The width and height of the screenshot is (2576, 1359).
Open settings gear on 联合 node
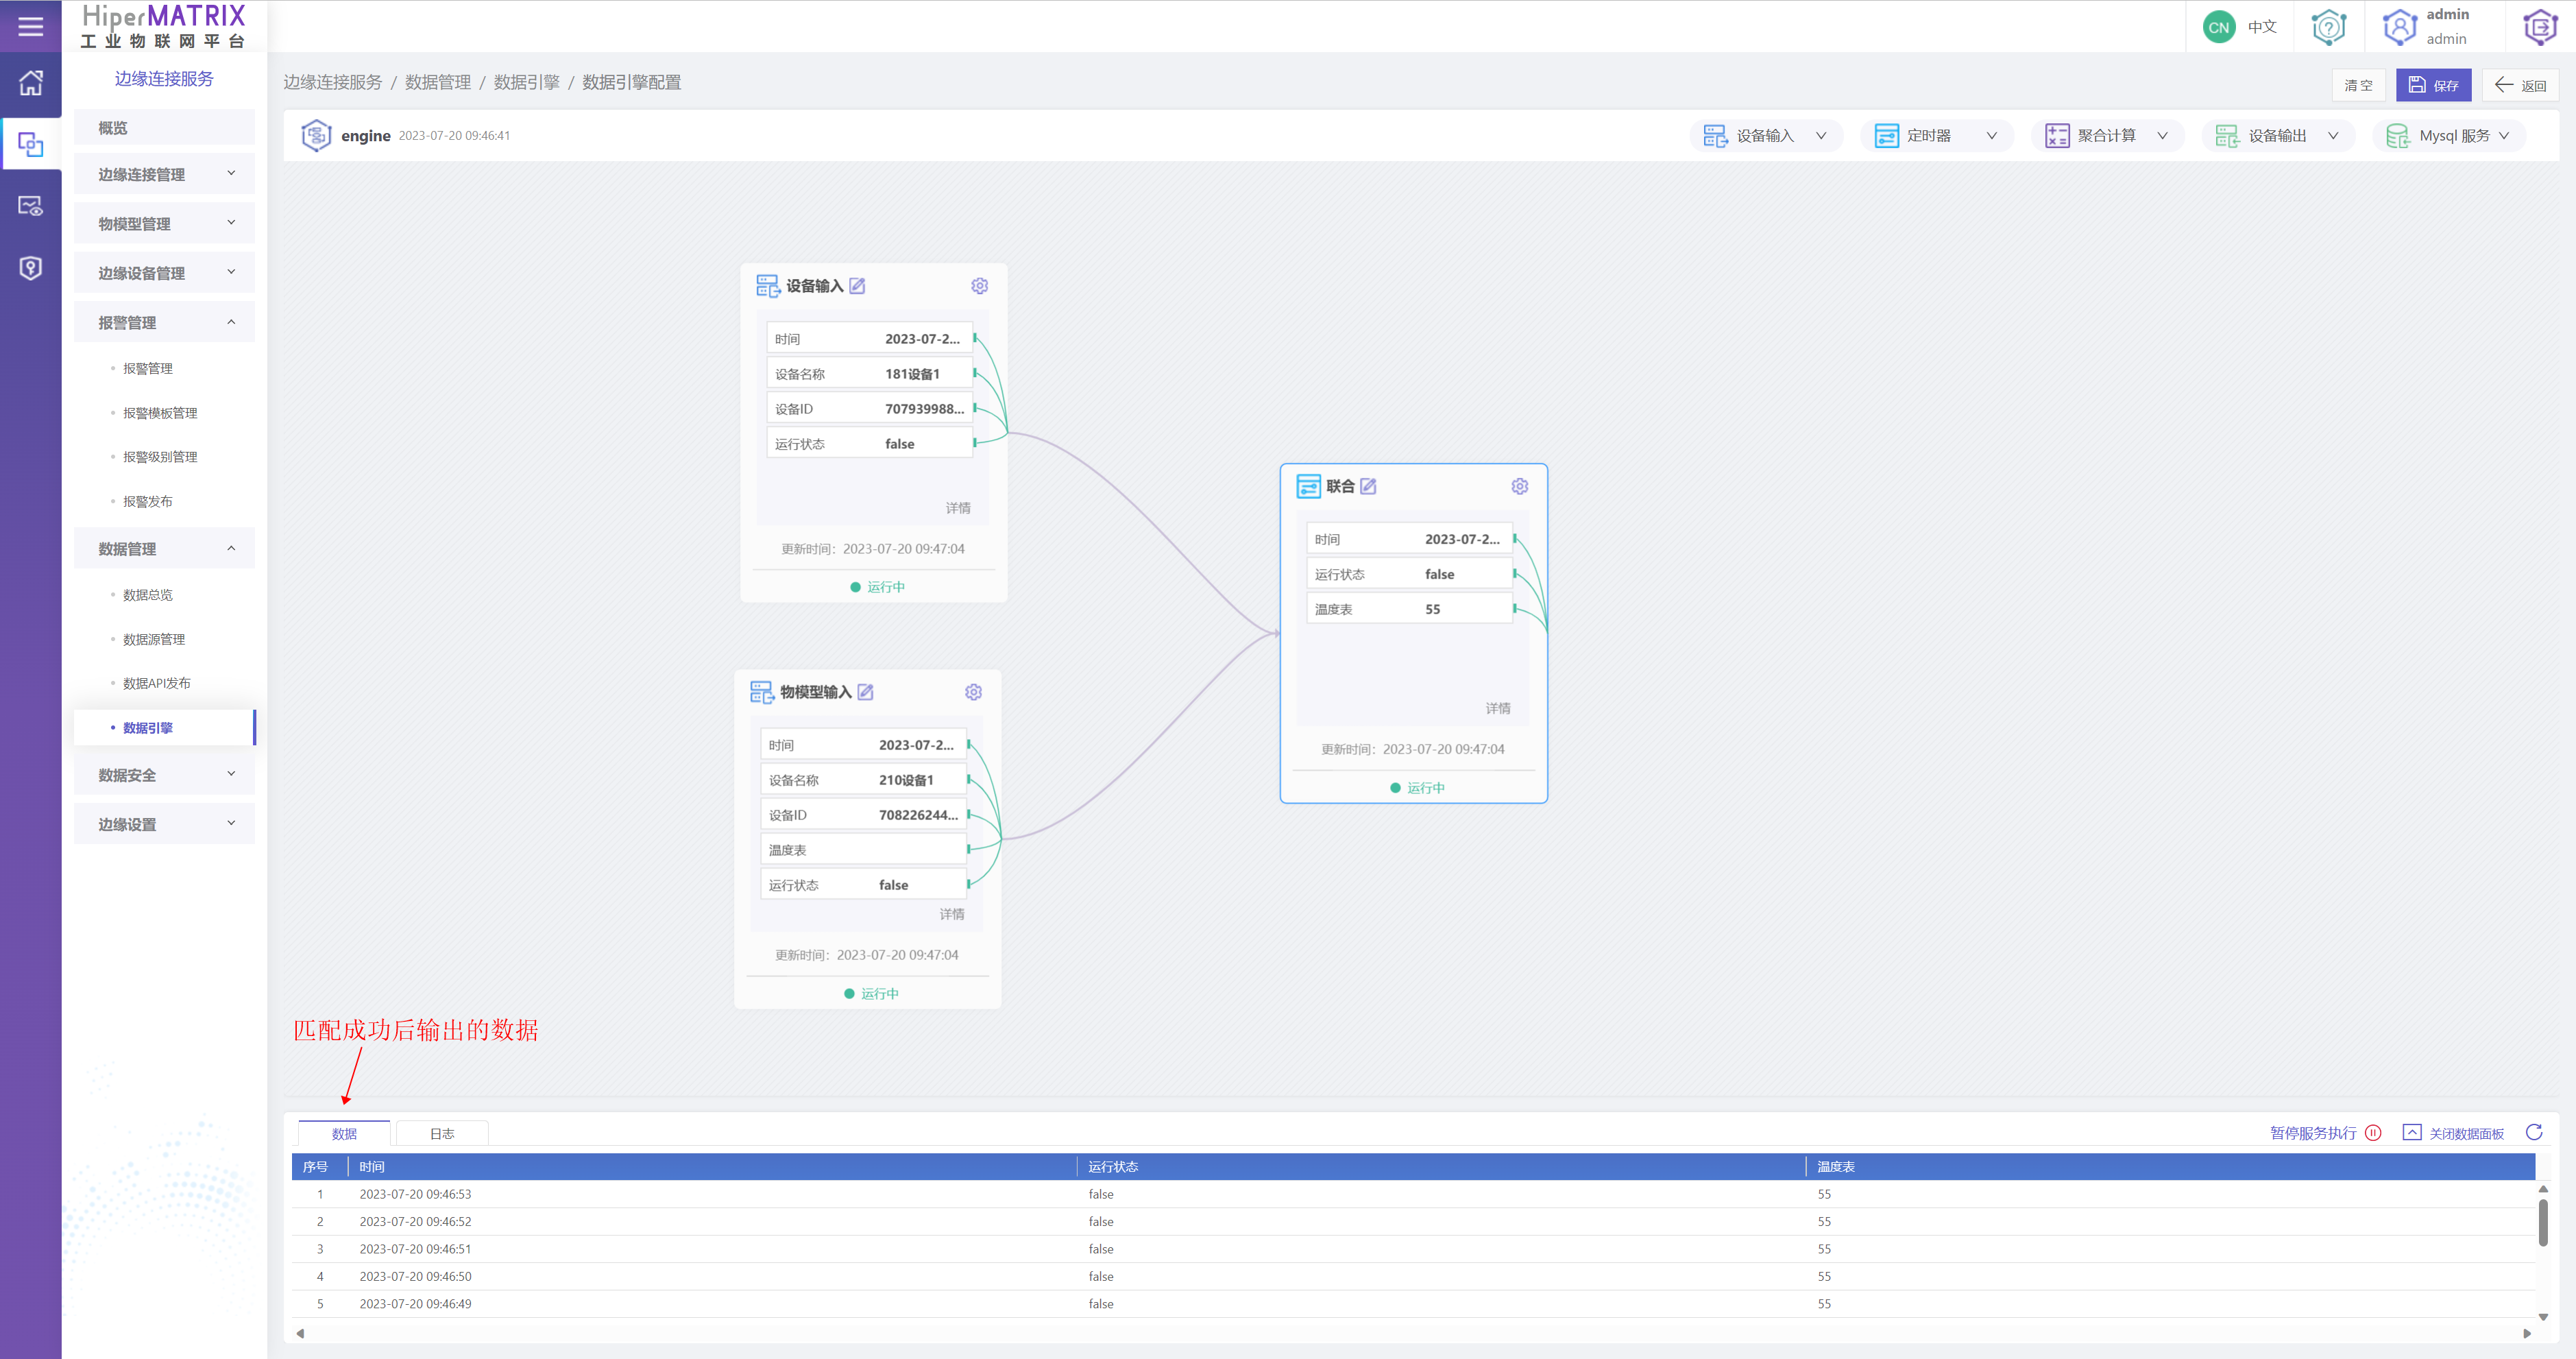[x=1519, y=486]
